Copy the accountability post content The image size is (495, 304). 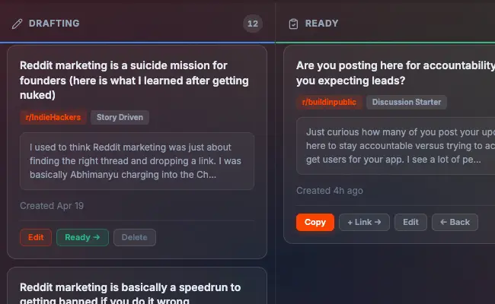(x=315, y=222)
